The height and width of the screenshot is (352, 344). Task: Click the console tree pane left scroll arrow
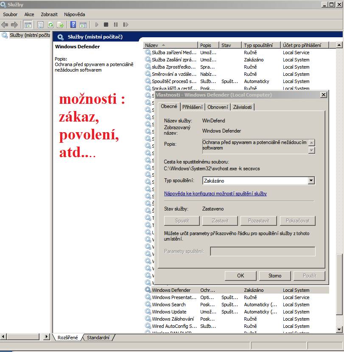click(x=3, y=336)
